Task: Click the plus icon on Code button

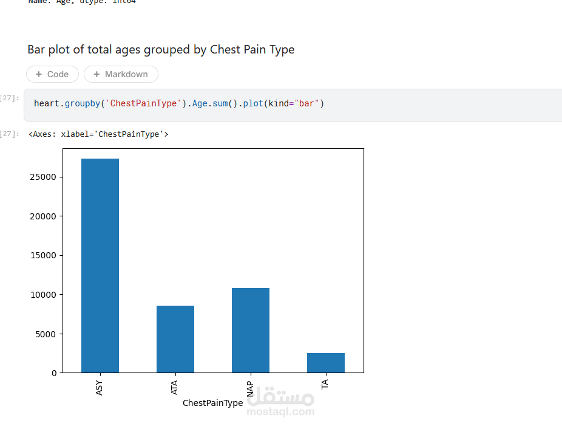Action: [39, 74]
